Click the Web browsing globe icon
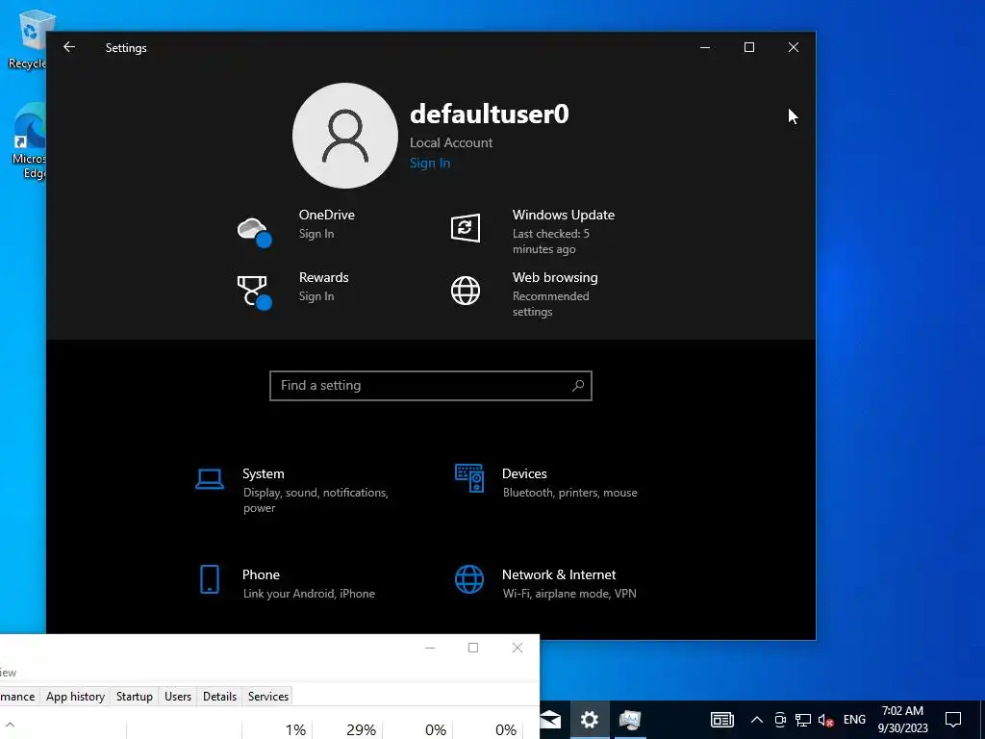Viewport: 985px width, 739px height. [x=466, y=291]
